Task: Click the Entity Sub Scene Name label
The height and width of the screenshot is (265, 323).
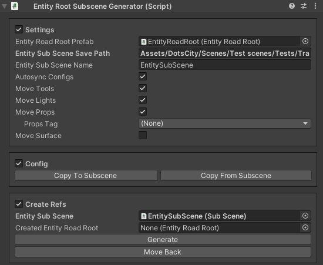Action: 54,65
